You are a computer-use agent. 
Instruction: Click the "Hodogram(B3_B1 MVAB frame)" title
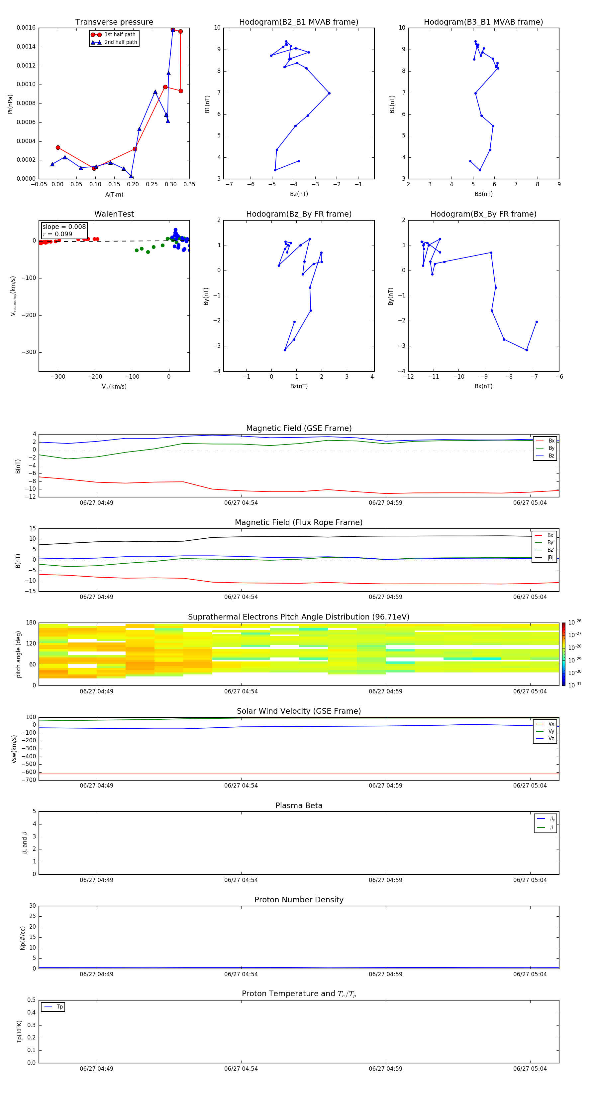(x=483, y=22)
